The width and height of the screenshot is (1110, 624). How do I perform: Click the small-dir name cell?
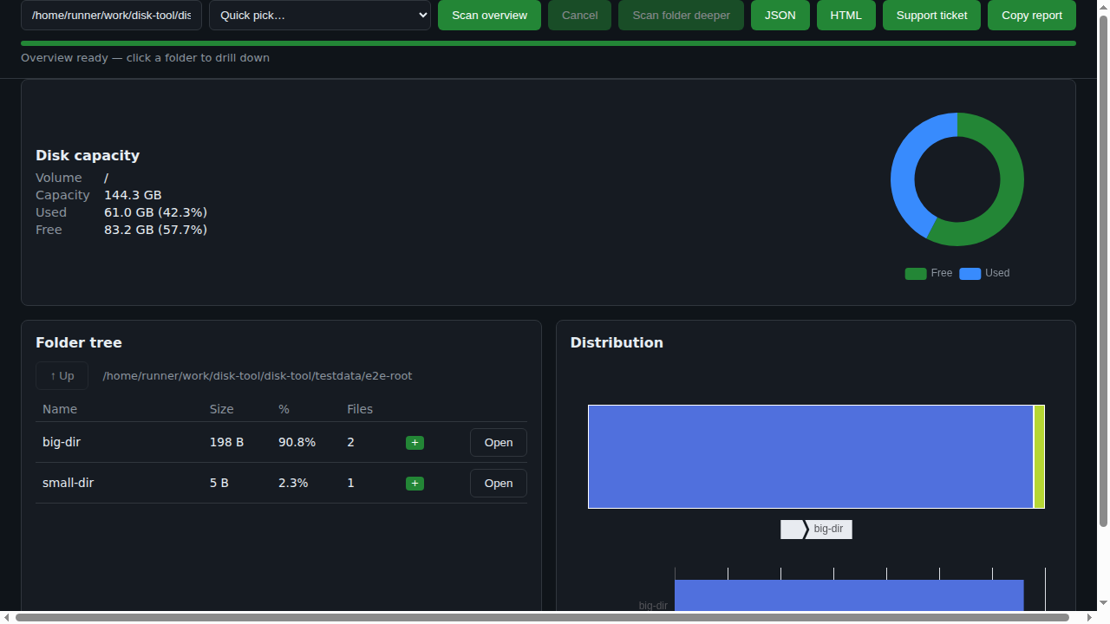point(68,483)
